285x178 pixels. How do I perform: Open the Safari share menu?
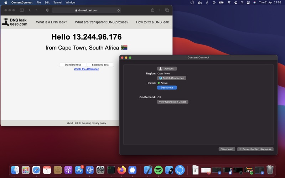click(x=153, y=10)
